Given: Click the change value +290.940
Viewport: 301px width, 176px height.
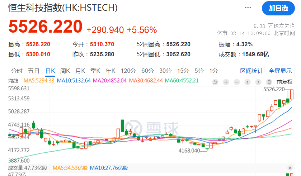Looking at the screenshot, I should (105, 30).
